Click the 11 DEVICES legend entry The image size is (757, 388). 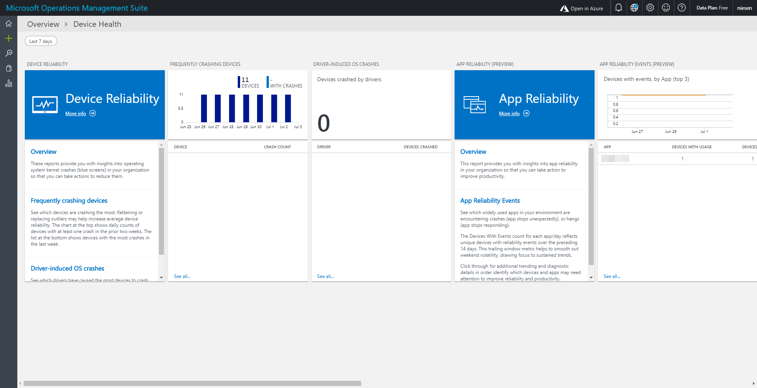click(x=249, y=82)
